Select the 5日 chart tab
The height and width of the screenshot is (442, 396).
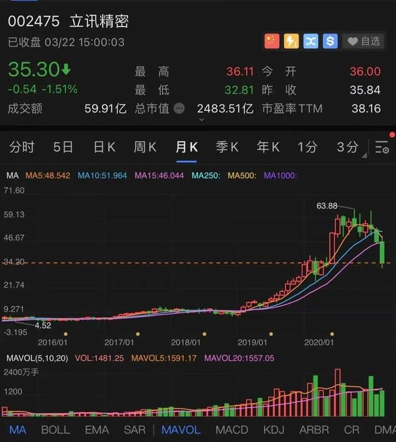63,147
